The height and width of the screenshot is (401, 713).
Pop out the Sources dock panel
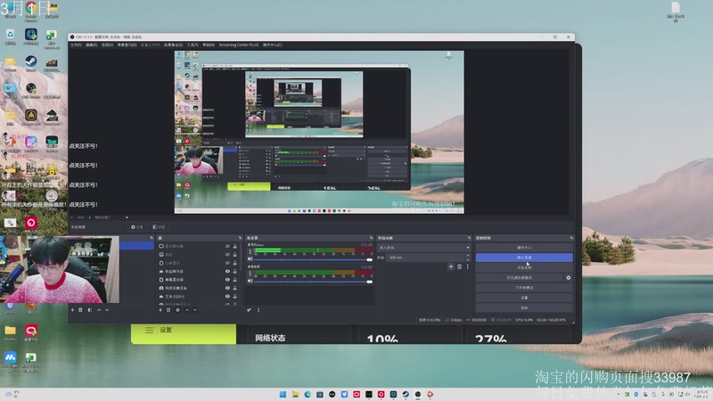[240, 238]
